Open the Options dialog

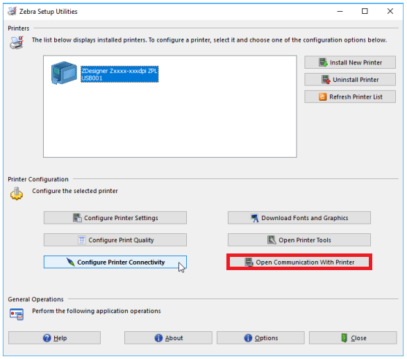(260, 337)
